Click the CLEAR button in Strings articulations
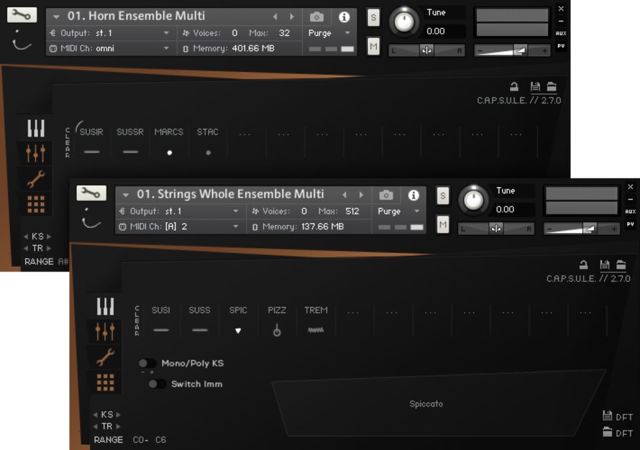This screenshot has height=450, width=640. point(137,321)
